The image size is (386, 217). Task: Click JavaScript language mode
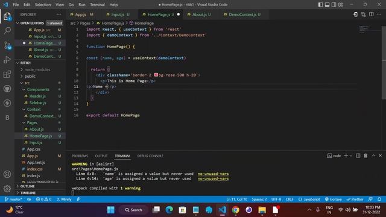coord(309,200)
